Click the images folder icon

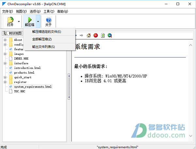(x=11, y=54)
